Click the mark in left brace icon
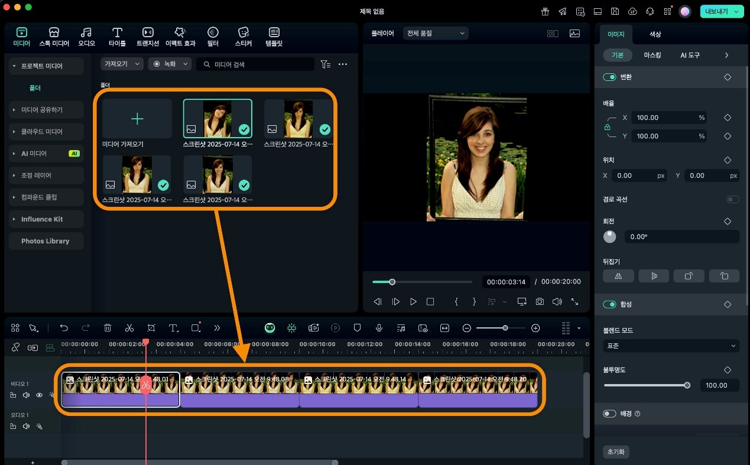Viewport: 750px width, 465px height. pyautogui.click(x=456, y=301)
